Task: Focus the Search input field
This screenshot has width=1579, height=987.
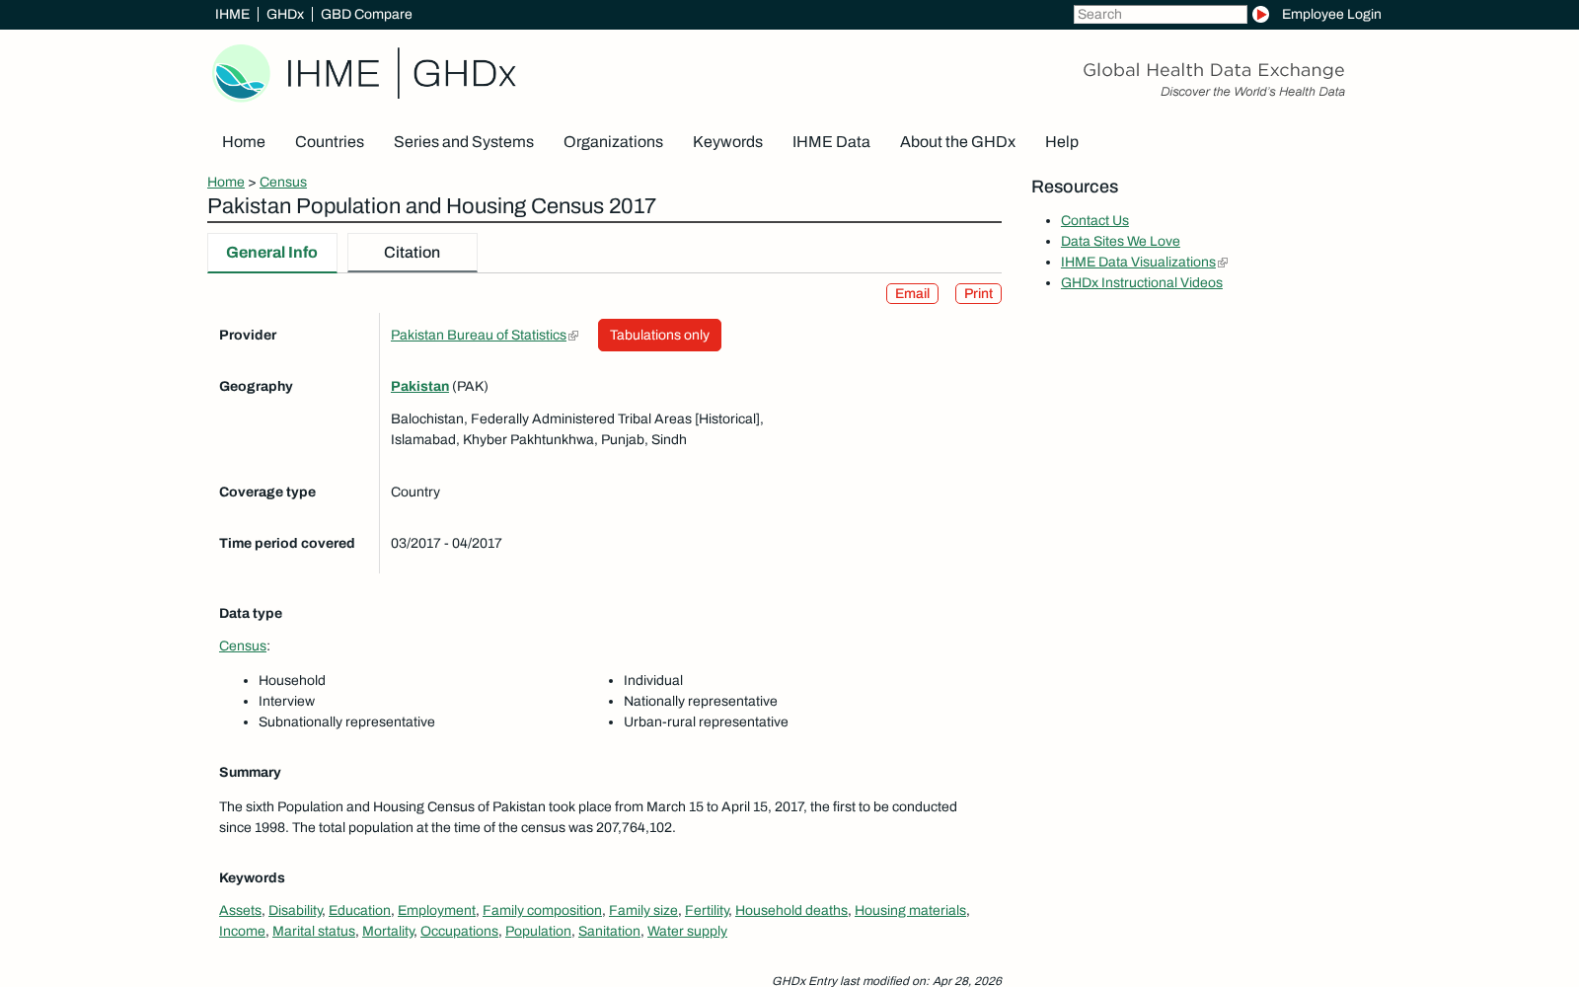Action: (1160, 14)
